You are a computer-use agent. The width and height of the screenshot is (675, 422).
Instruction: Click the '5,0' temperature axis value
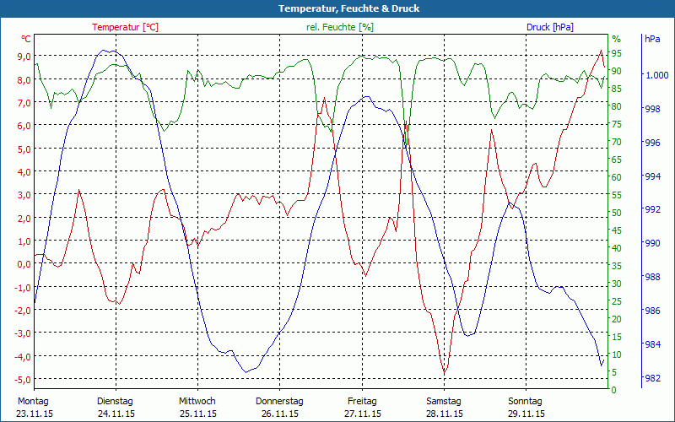pos(24,149)
